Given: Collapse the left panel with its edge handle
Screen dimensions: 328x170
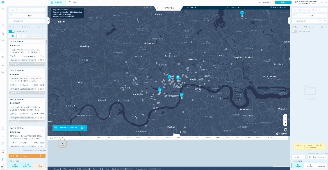Looking at the screenshot, I should pos(48,20).
